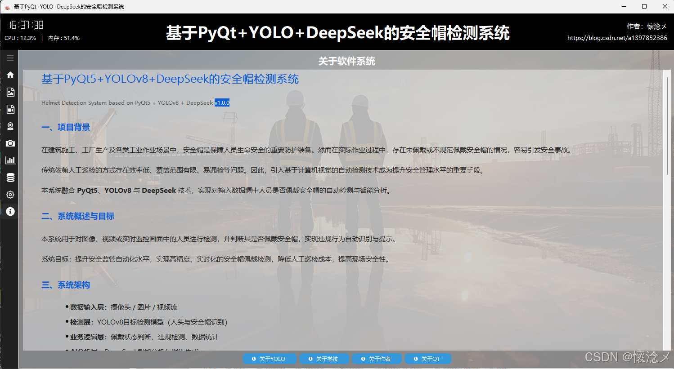
Task: Click the 数据输入层 bullet line
Action: pyautogui.click(x=121, y=307)
